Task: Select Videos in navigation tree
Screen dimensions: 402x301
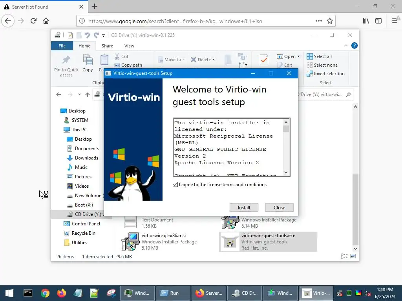Action: coord(78,186)
